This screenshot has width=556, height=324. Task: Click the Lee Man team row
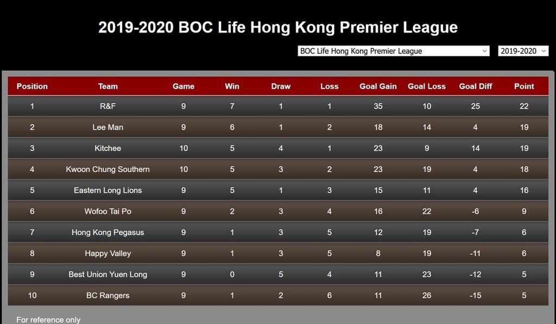tap(108, 128)
